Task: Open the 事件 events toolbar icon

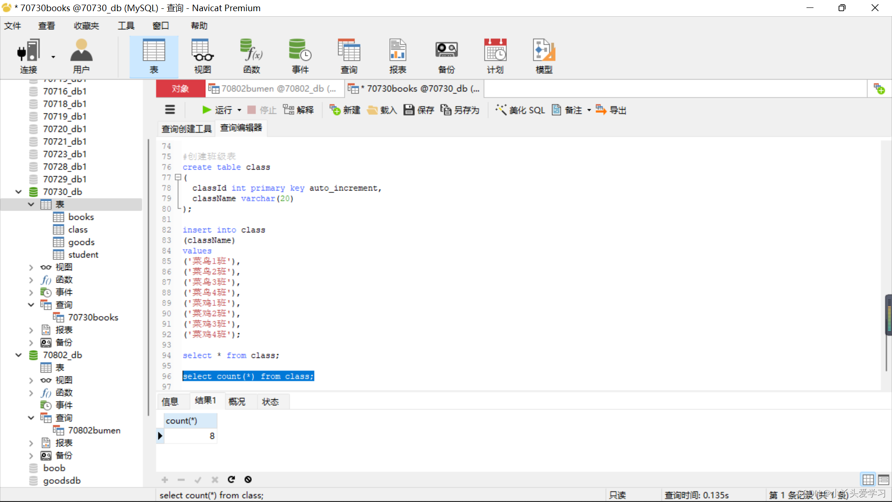Action: pos(300,56)
